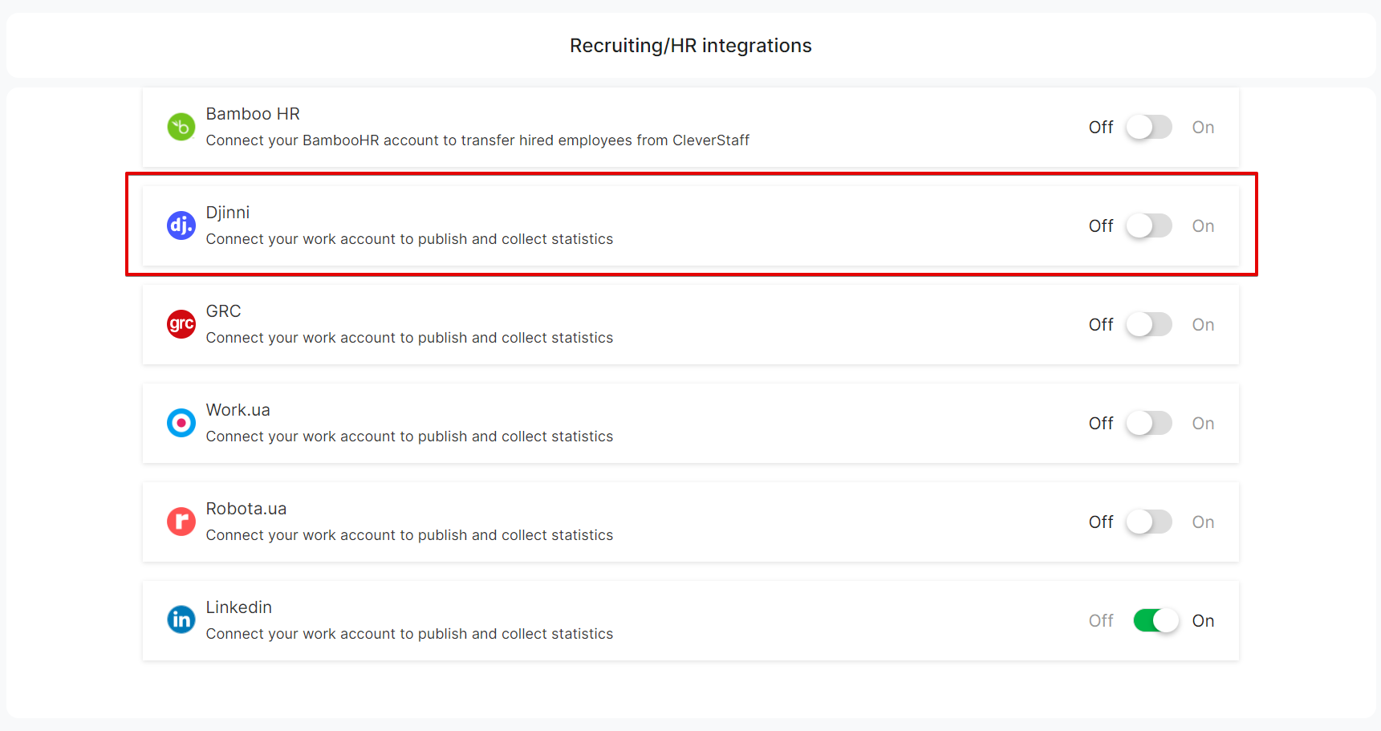Click the LinkedIn logo icon
Image resolution: width=1381 pixels, height=731 pixels.
point(181,620)
